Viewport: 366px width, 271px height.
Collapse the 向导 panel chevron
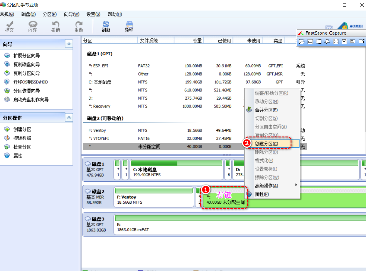69,44
